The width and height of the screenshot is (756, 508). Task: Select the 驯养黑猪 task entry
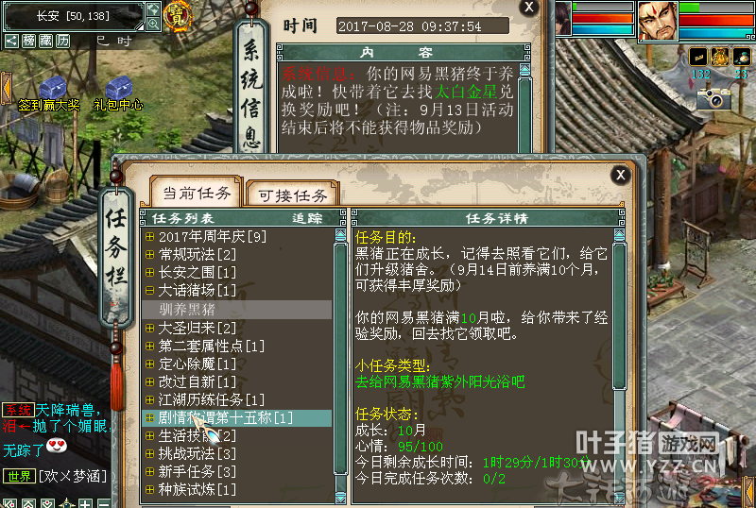(x=237, y=310)
